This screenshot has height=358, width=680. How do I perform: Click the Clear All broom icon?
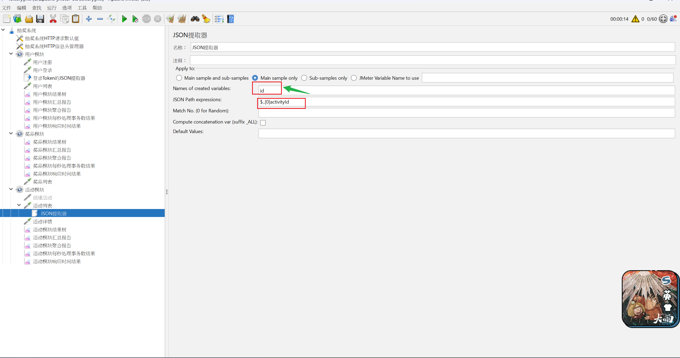182,19
